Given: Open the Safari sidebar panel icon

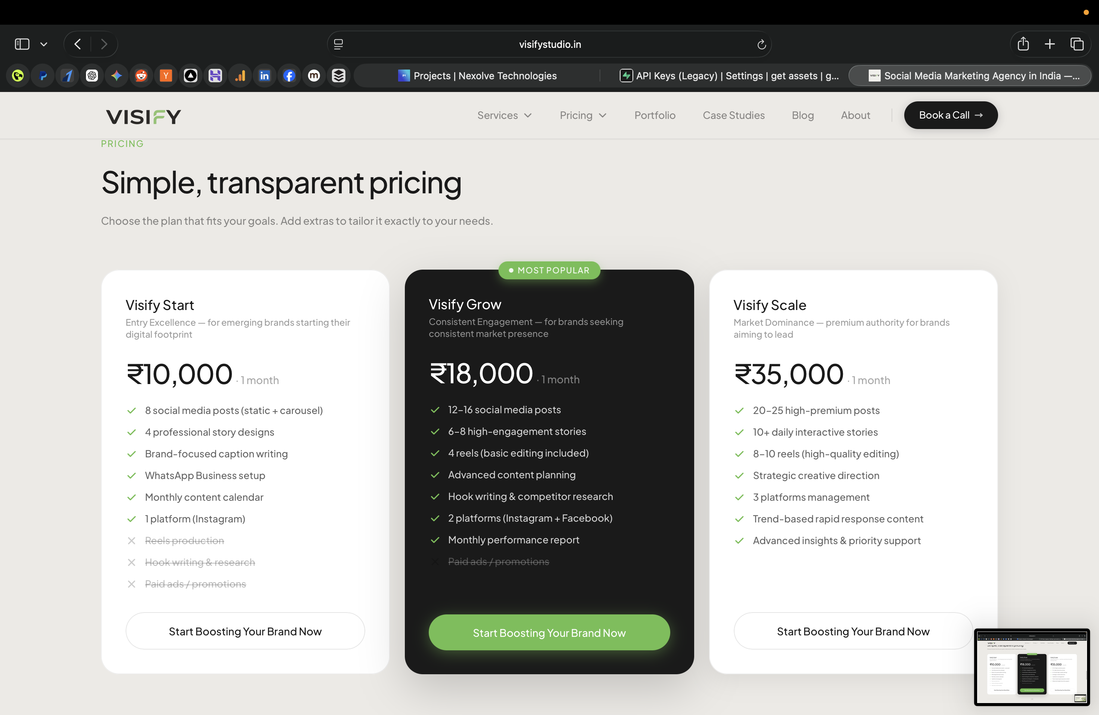Looking at the screenshot, I should [x=22, y=45].
